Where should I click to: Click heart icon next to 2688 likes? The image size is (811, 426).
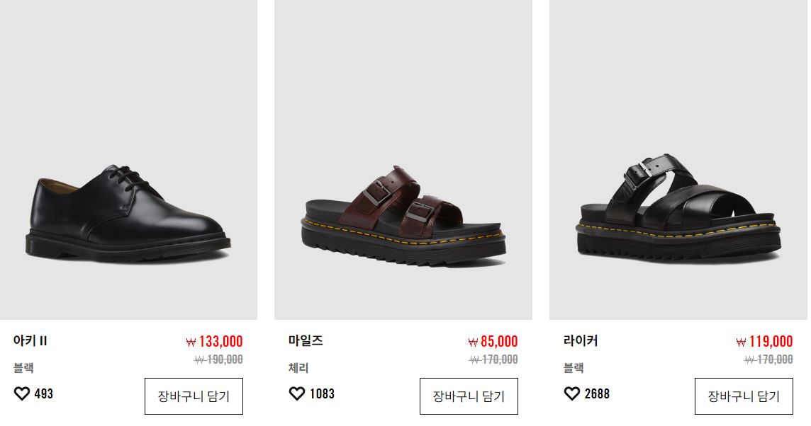pos(572,394)
